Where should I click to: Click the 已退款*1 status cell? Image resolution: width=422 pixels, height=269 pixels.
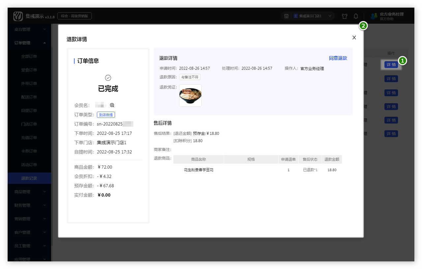click(x=310, y=170)
